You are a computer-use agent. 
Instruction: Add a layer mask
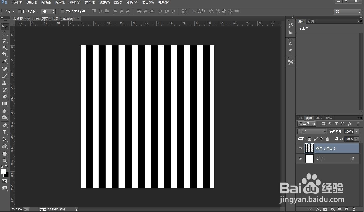coord(325,209)
